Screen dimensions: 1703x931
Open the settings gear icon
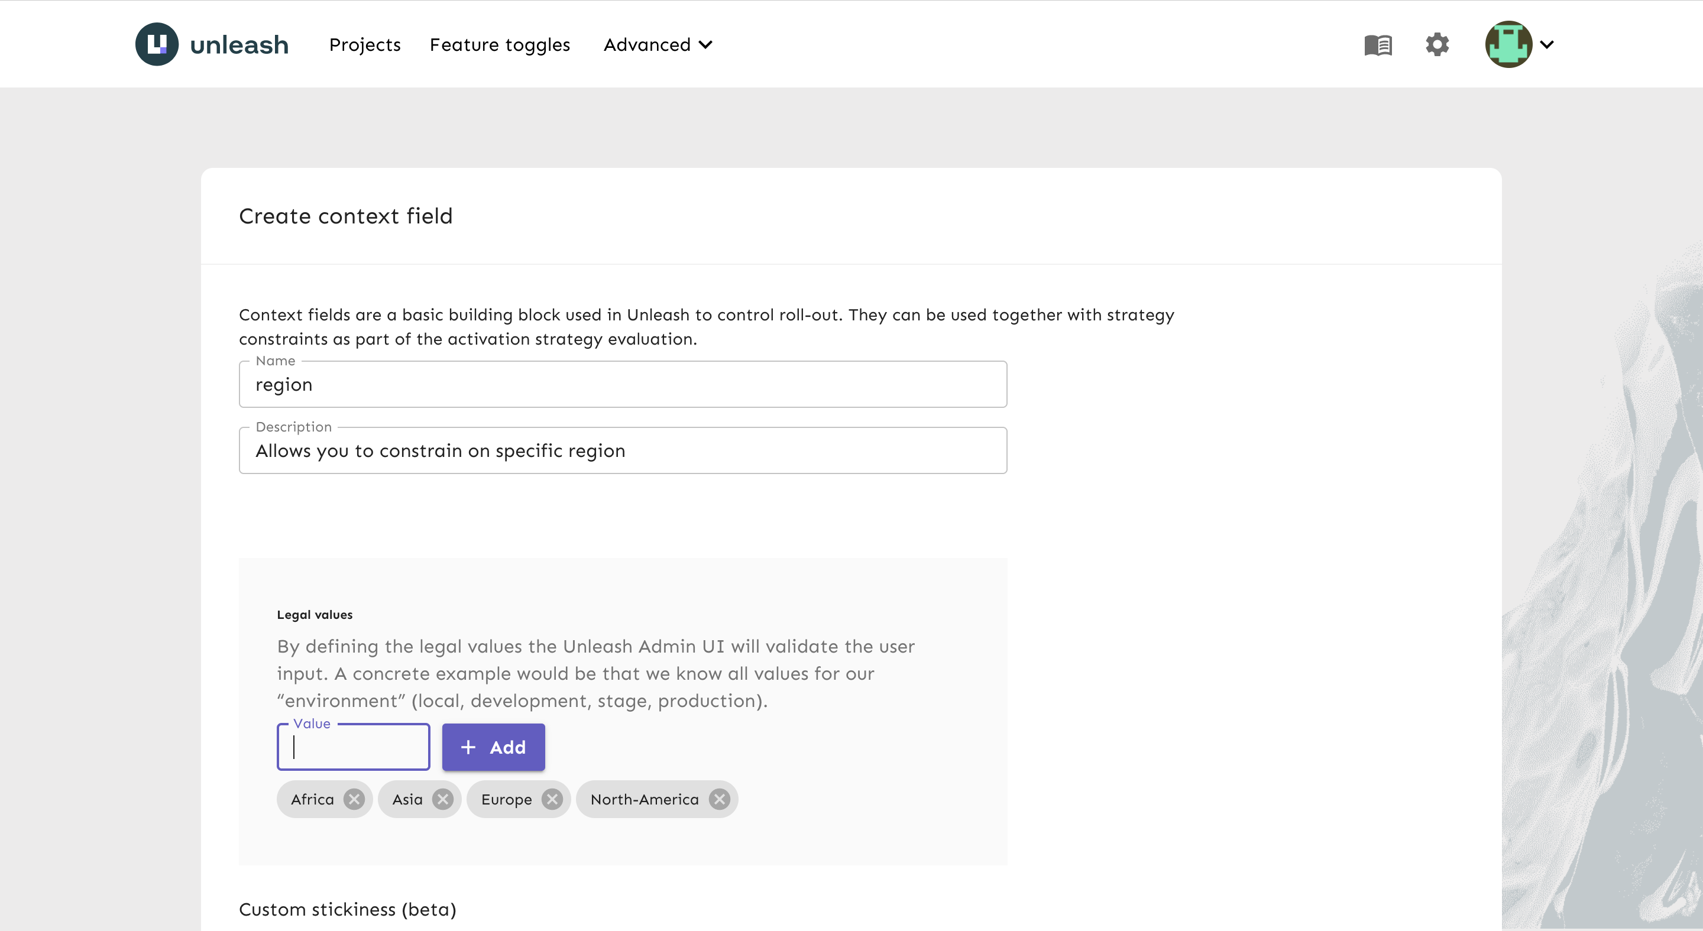[1436, 44]
